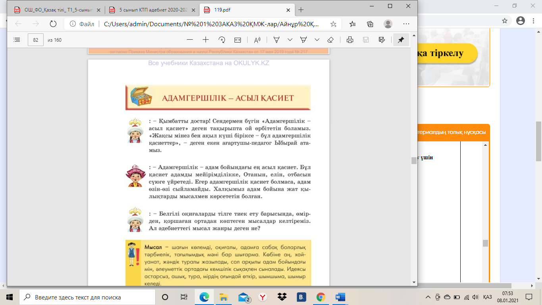Switch to the ОШ_ФО_Қазақ тілі tab

coord(56,10)
